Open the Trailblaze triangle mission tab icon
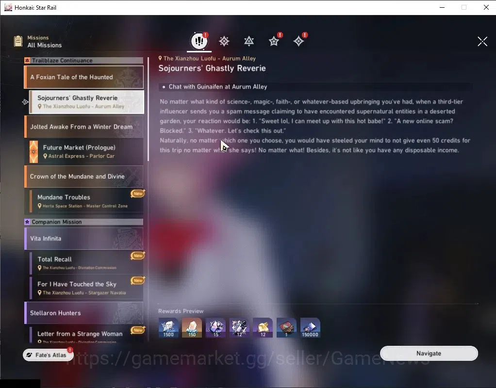Image resolution: width=496 pixels, height=388 pixels. coord(249,41)
